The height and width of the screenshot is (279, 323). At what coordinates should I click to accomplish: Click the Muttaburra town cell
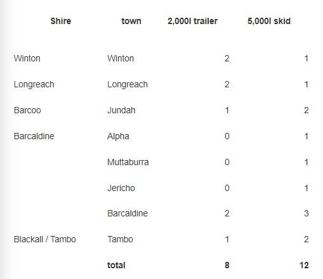[x=128, y=162]
